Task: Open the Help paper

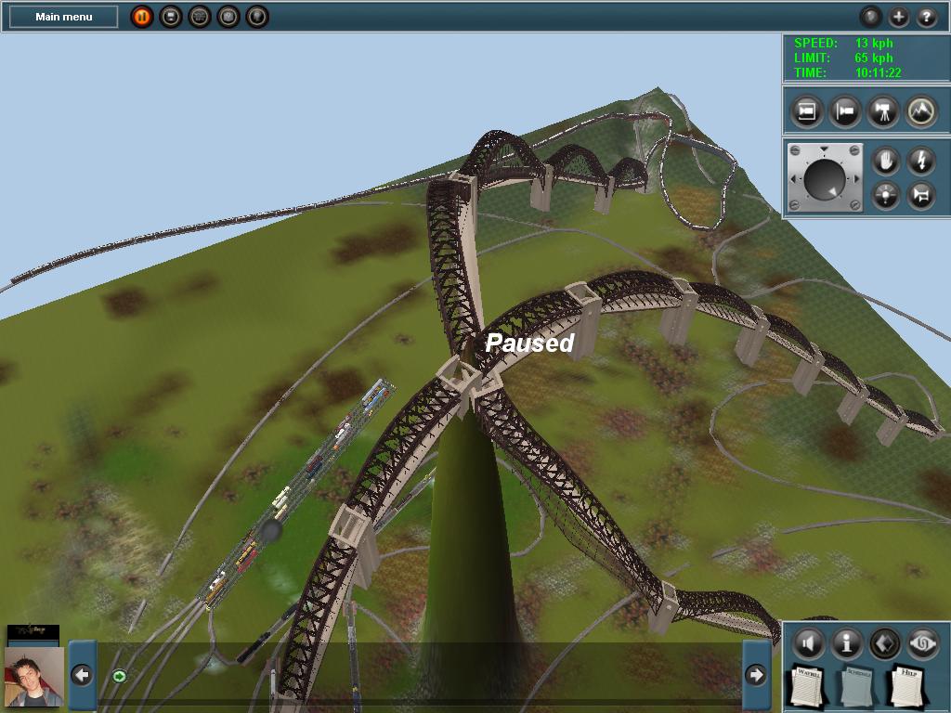Action: 907,686
